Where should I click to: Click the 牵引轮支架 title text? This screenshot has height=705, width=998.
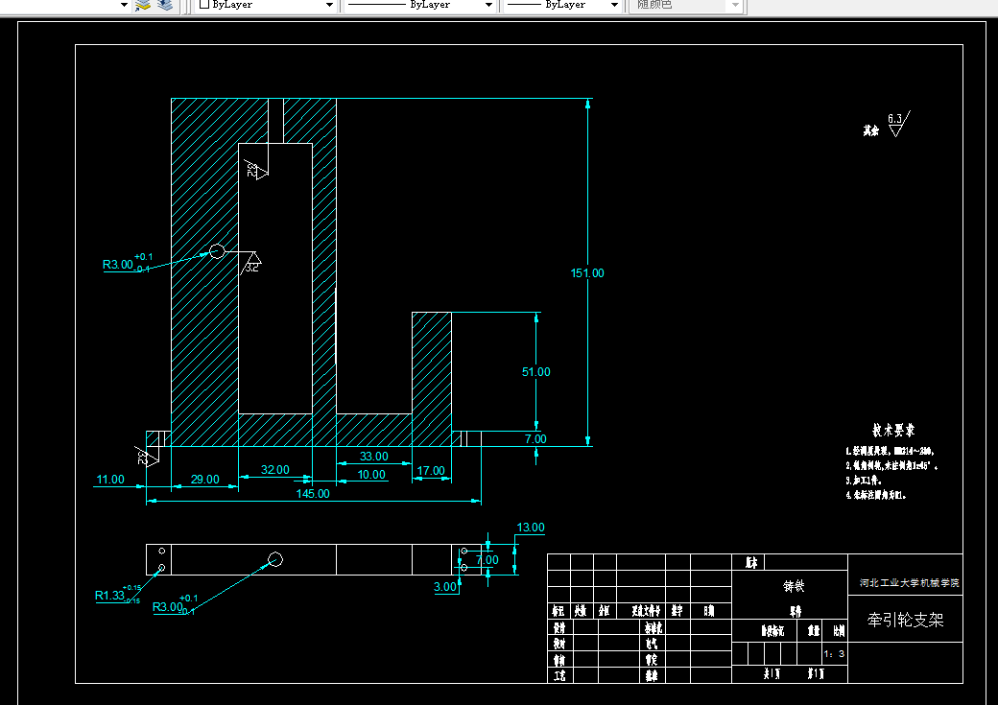tap(905, 620)
